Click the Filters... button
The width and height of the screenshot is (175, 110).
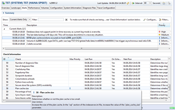pyautogui.click(x=164, y=20)
